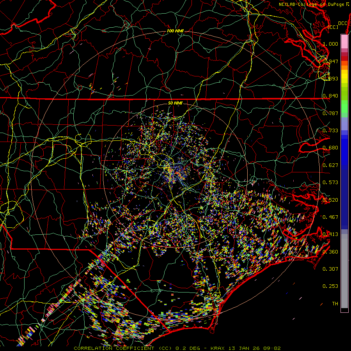Pick the red color band near 0.947
Viewport: 351px width, 351px height.
[x=344, y=58]
